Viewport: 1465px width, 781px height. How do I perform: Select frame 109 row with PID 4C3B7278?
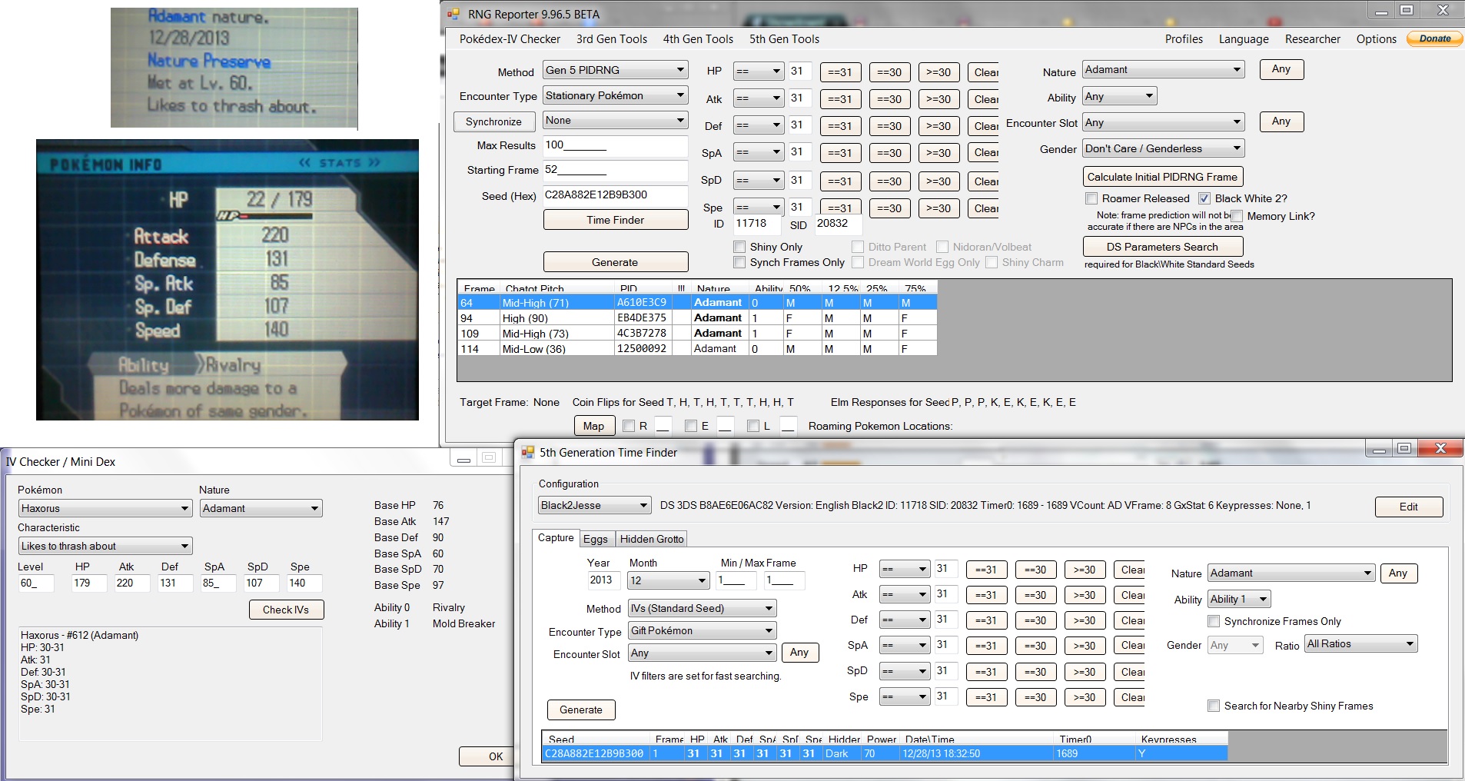coord(697,334)
